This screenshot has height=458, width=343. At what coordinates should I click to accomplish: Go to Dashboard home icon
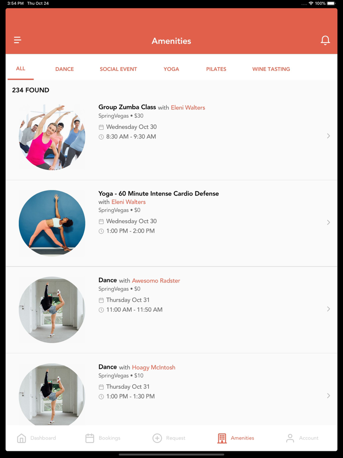coord(21,438)
